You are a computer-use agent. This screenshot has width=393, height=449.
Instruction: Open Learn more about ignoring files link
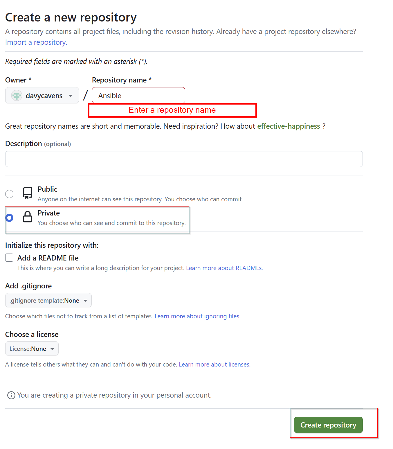[197, 316]
